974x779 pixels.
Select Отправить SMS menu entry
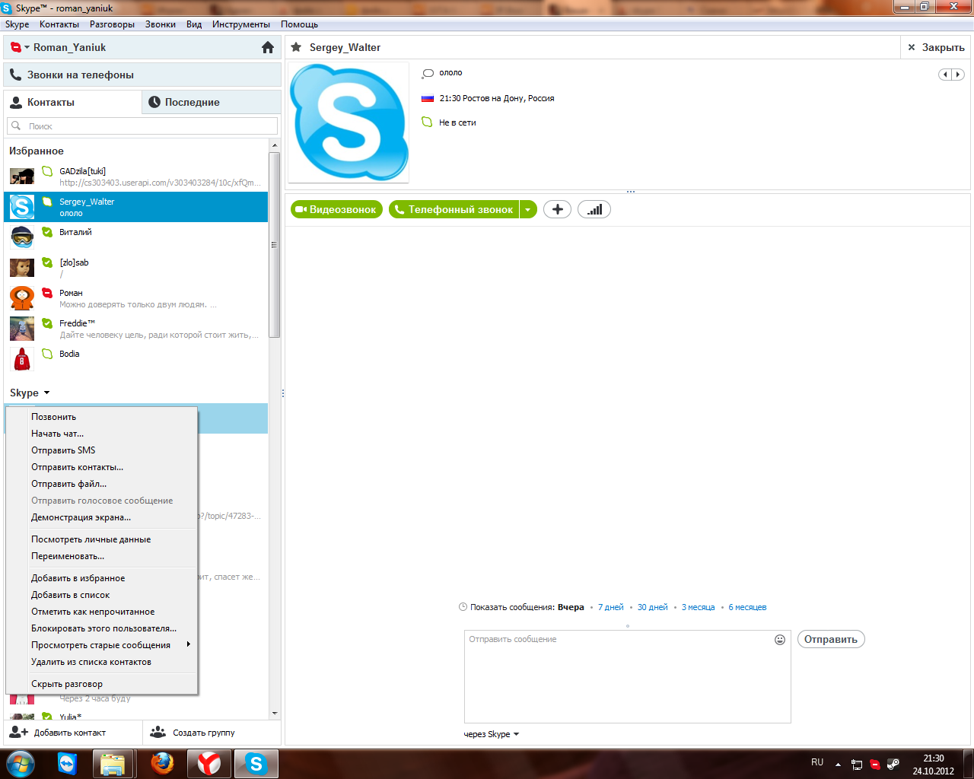click(102, 450)
